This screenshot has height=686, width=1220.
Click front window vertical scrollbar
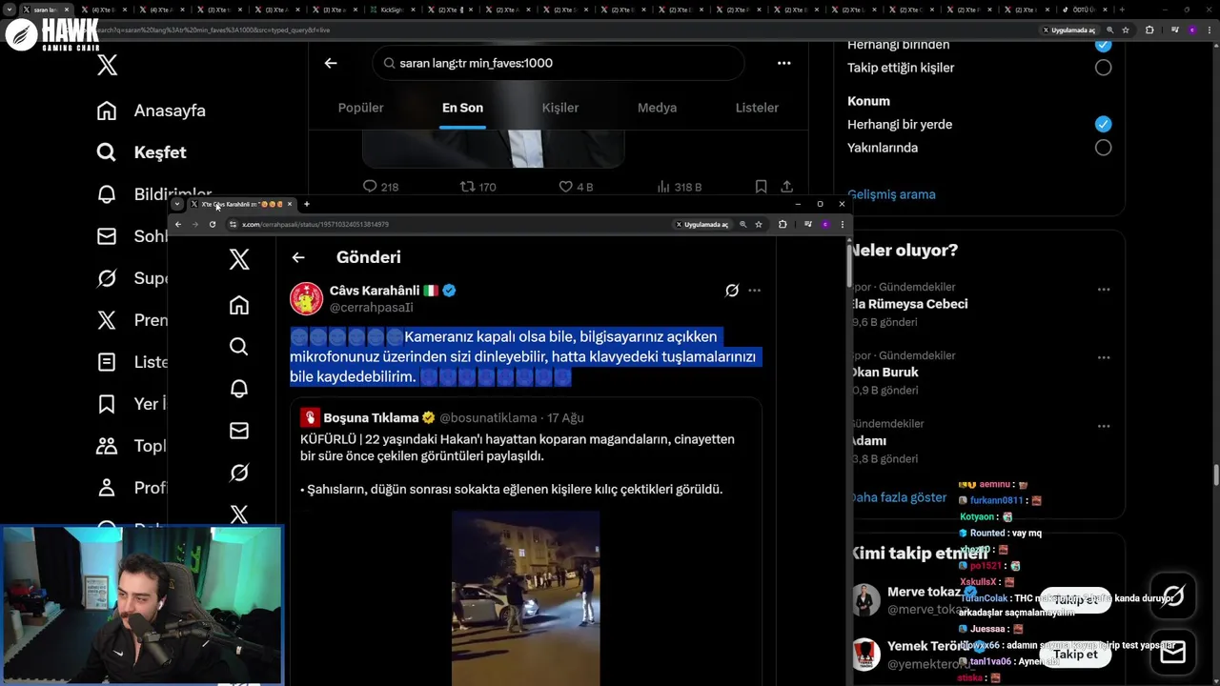click(848, 264)
